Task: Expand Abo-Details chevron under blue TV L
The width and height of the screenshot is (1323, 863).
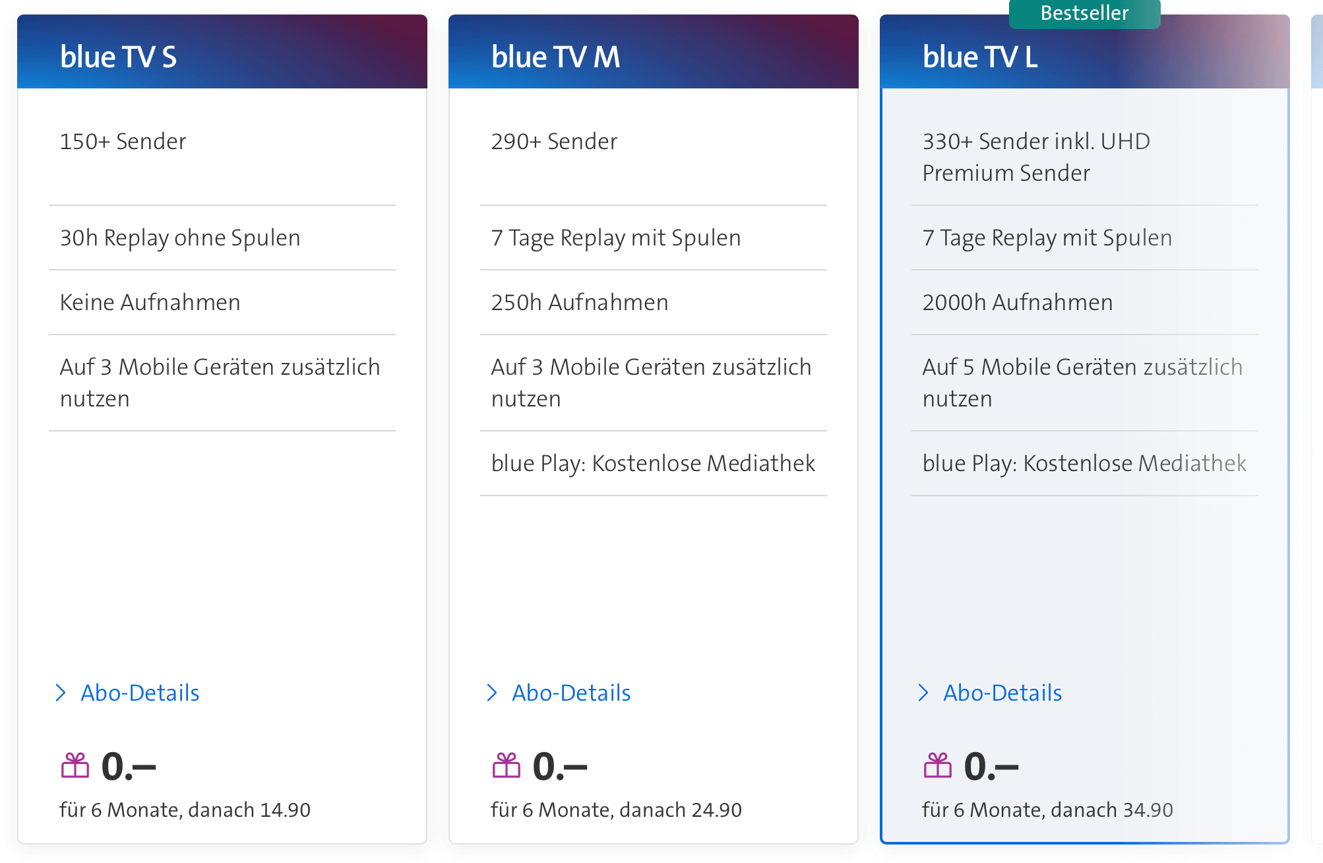Action: tap(923, 693)
